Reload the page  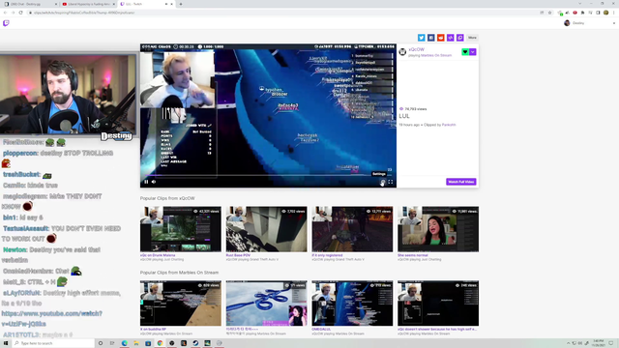pos(20,13)
